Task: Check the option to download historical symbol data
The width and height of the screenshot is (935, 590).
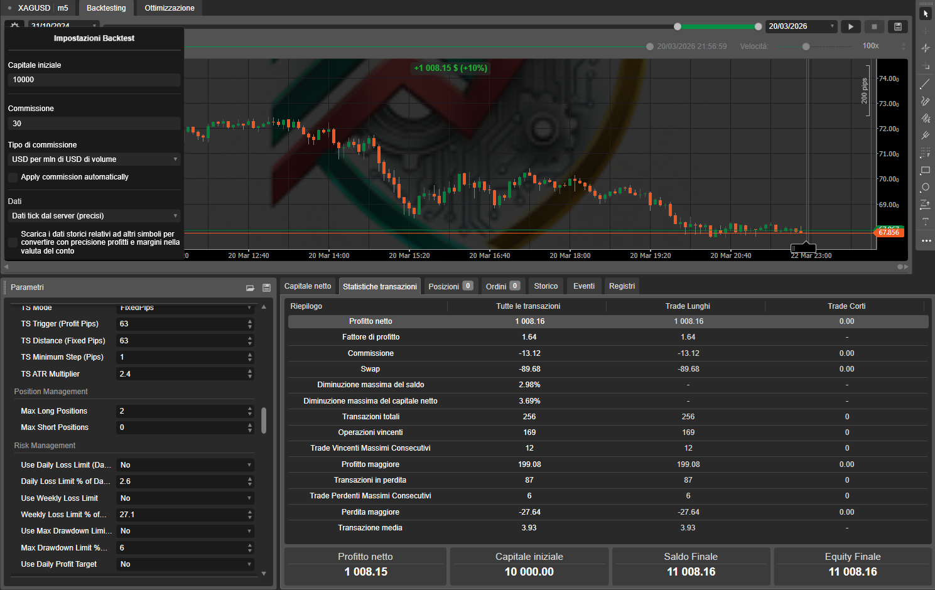Action: pyautogui.click(x=13, y=241)
